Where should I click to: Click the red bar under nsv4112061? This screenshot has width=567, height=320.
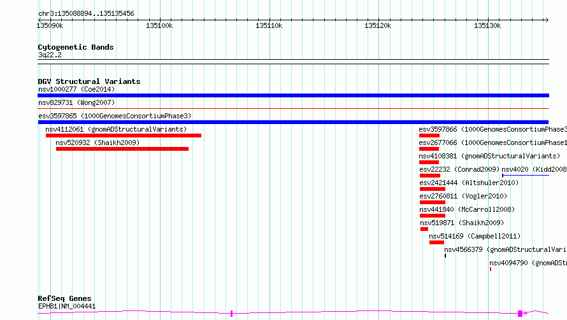pos(124,136)
